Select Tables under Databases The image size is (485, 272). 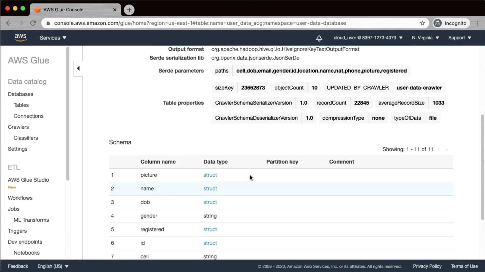(21, 105)
